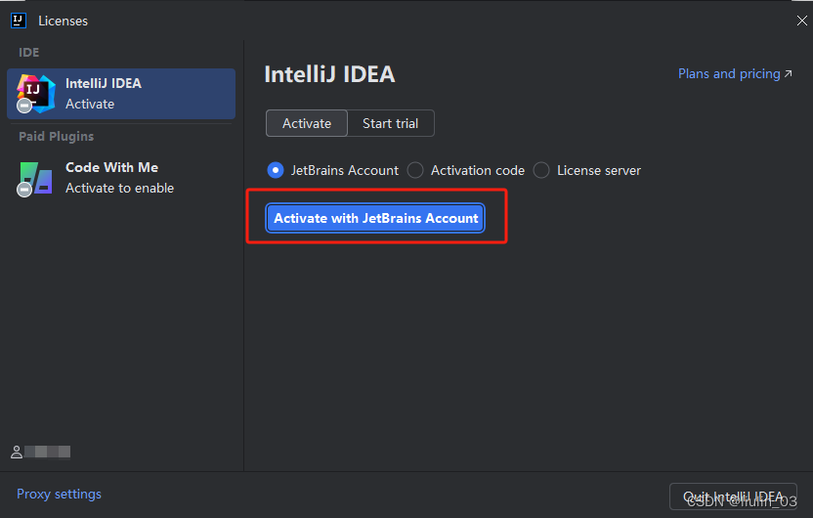Click the 'Paid Plugins' section header
813x518 pixels.
tap(57, 137)
